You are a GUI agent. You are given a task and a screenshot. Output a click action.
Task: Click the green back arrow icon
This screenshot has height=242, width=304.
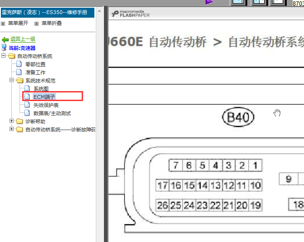(x=5, y=40)
